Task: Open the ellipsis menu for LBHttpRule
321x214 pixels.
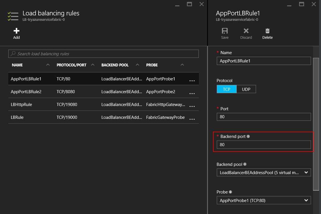Action: [x=192, y=106]
